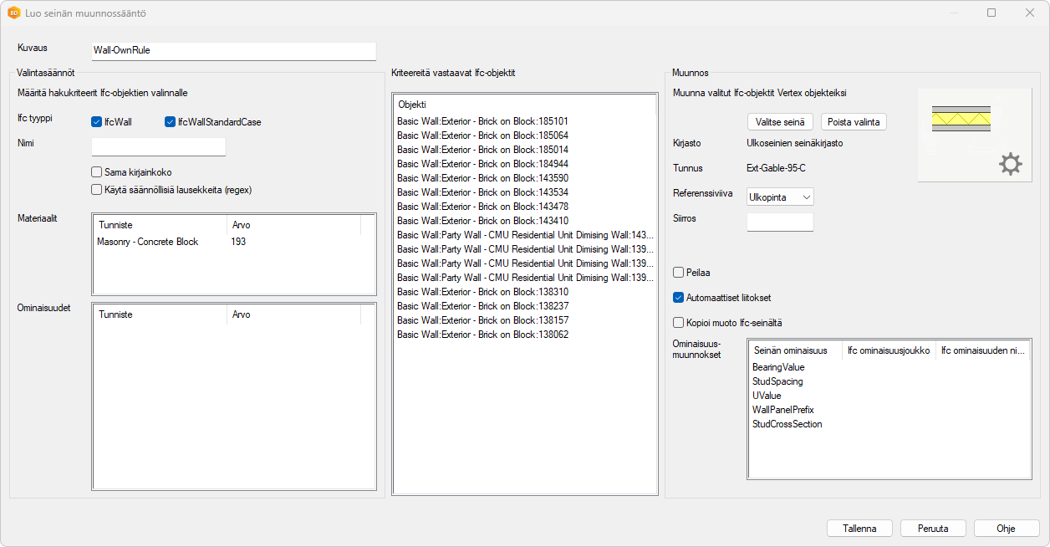
Task: Enable the Sama kirjainkoko checkbox
Action: coord(97,172)
